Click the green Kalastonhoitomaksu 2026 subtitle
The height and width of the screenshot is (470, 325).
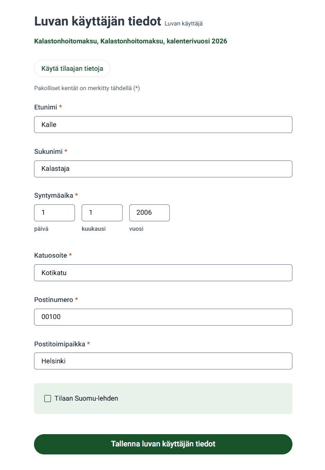(131, 42)
